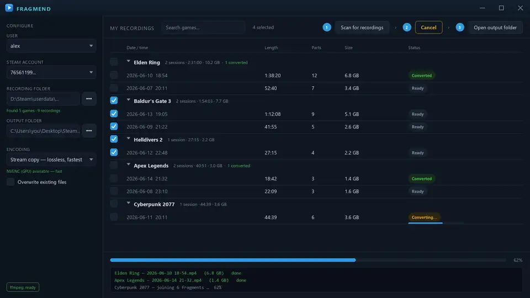Uncheck the 2026-06-13 19:05 recording checkbox
This screenshot has width=530, height=298.
[114, 114]
